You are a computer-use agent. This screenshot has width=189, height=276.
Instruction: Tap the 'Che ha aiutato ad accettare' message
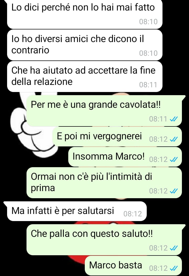[85, 76]
